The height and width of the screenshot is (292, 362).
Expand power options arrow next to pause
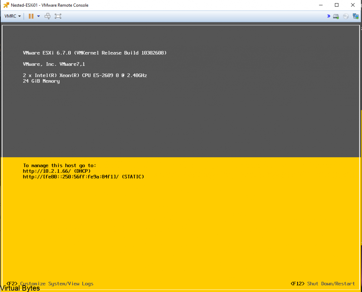click(39, 16)
